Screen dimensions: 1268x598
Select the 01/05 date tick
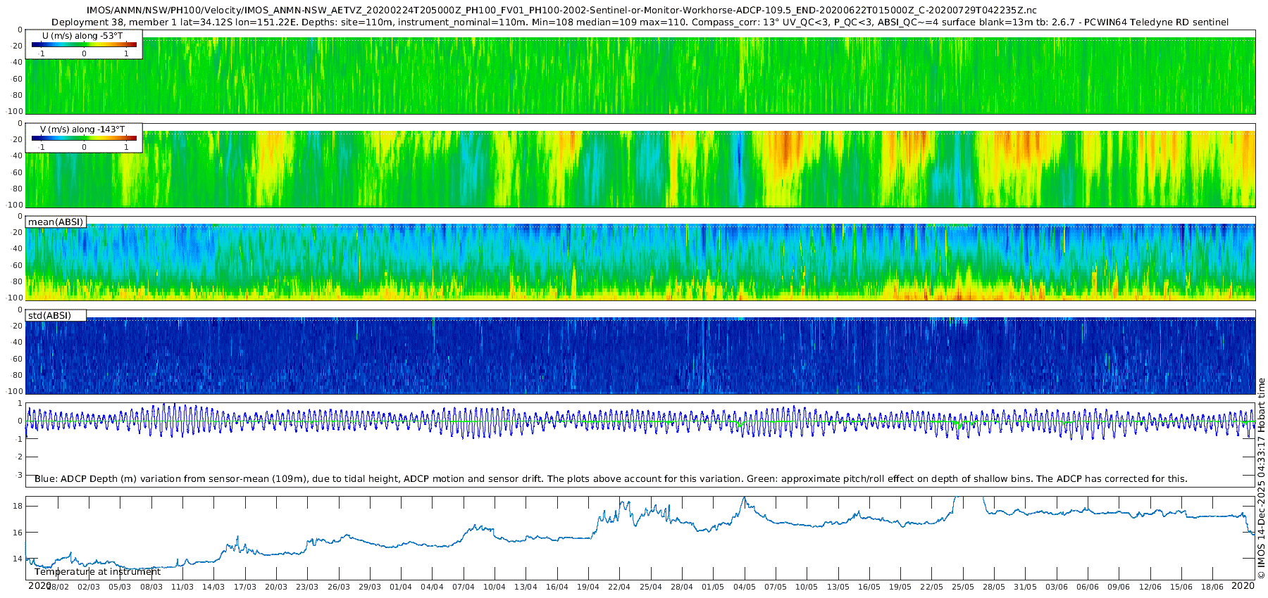713,587
